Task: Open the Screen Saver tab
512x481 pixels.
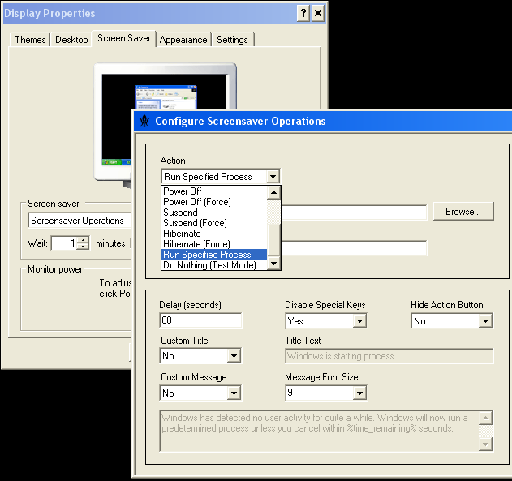Action: [124, 38]
